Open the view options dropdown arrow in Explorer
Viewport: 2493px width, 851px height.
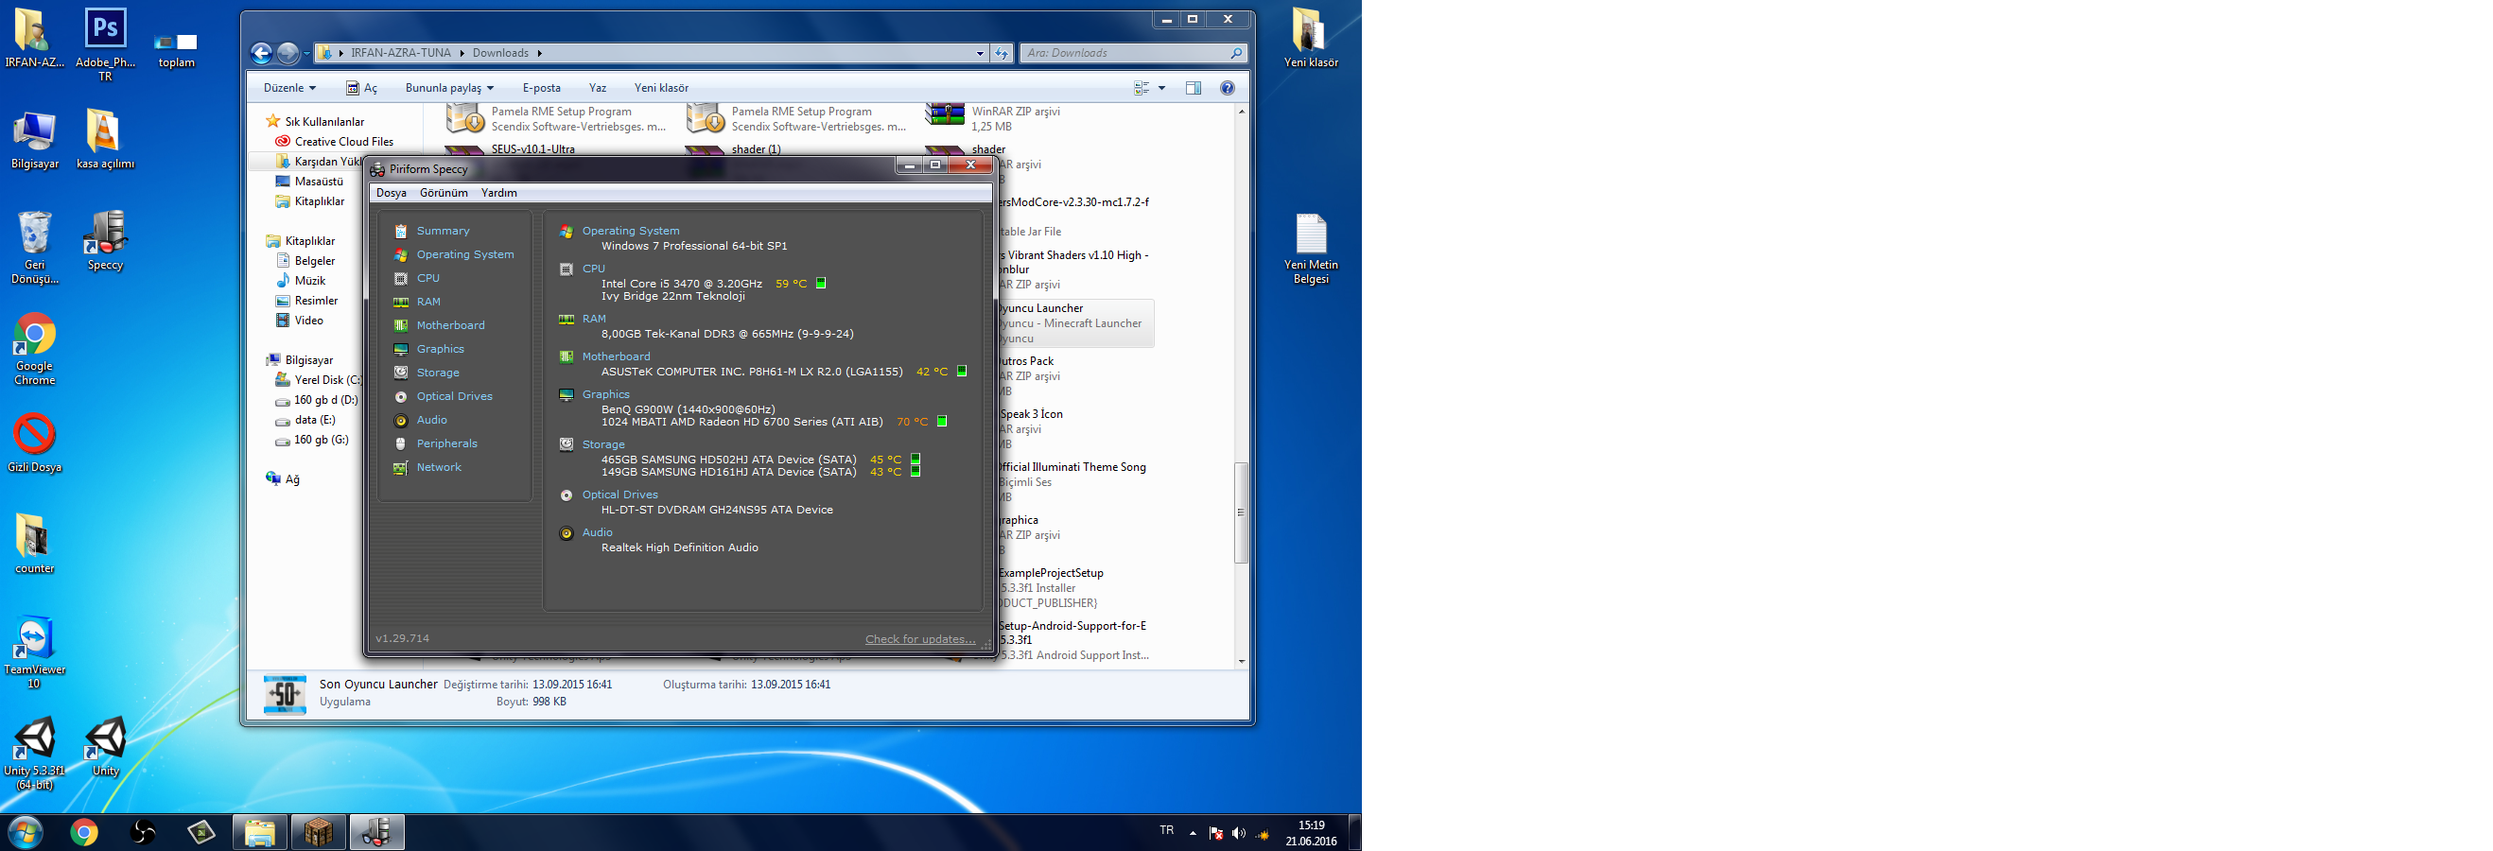[x=1161, y=88]
